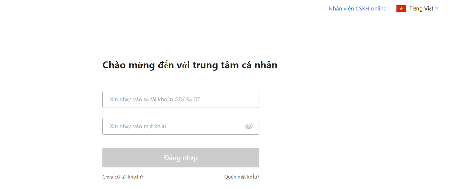Image resolution: width=454 pixels, height=189 pixels.
Task: Open Chưa có tài khoản? link
Action: [123, 177]
